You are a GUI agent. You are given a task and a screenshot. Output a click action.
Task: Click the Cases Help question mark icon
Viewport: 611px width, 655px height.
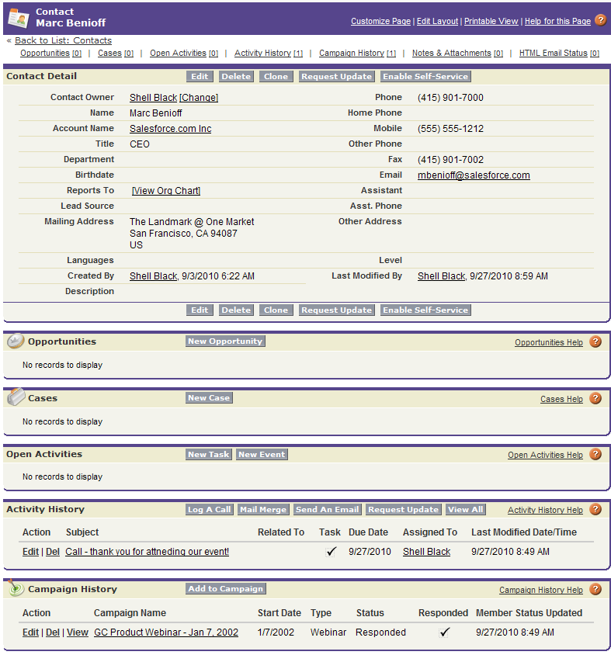[595, 399]
